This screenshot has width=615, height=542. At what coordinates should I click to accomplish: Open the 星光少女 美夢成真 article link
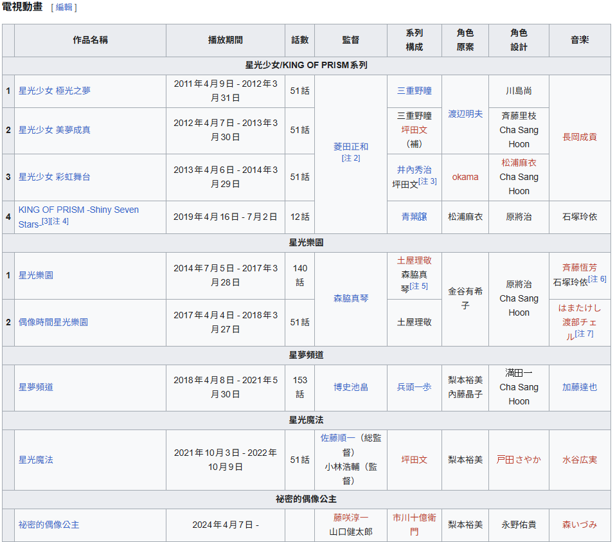click(54, 130)
